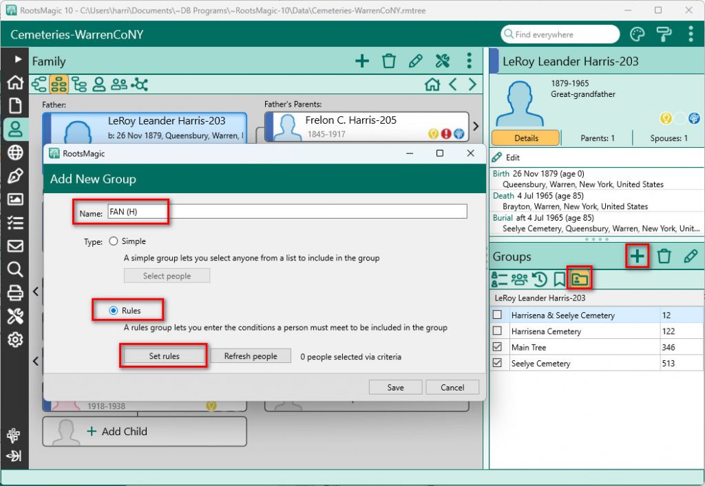Switch to Association view icon
Viewport: 705px width, 486px height.
coord(139,84)
